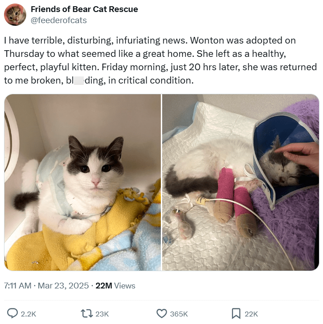Open the 7:11 AM timestamp link
Screen dimensions: 323x324
[x=18, y=286]
